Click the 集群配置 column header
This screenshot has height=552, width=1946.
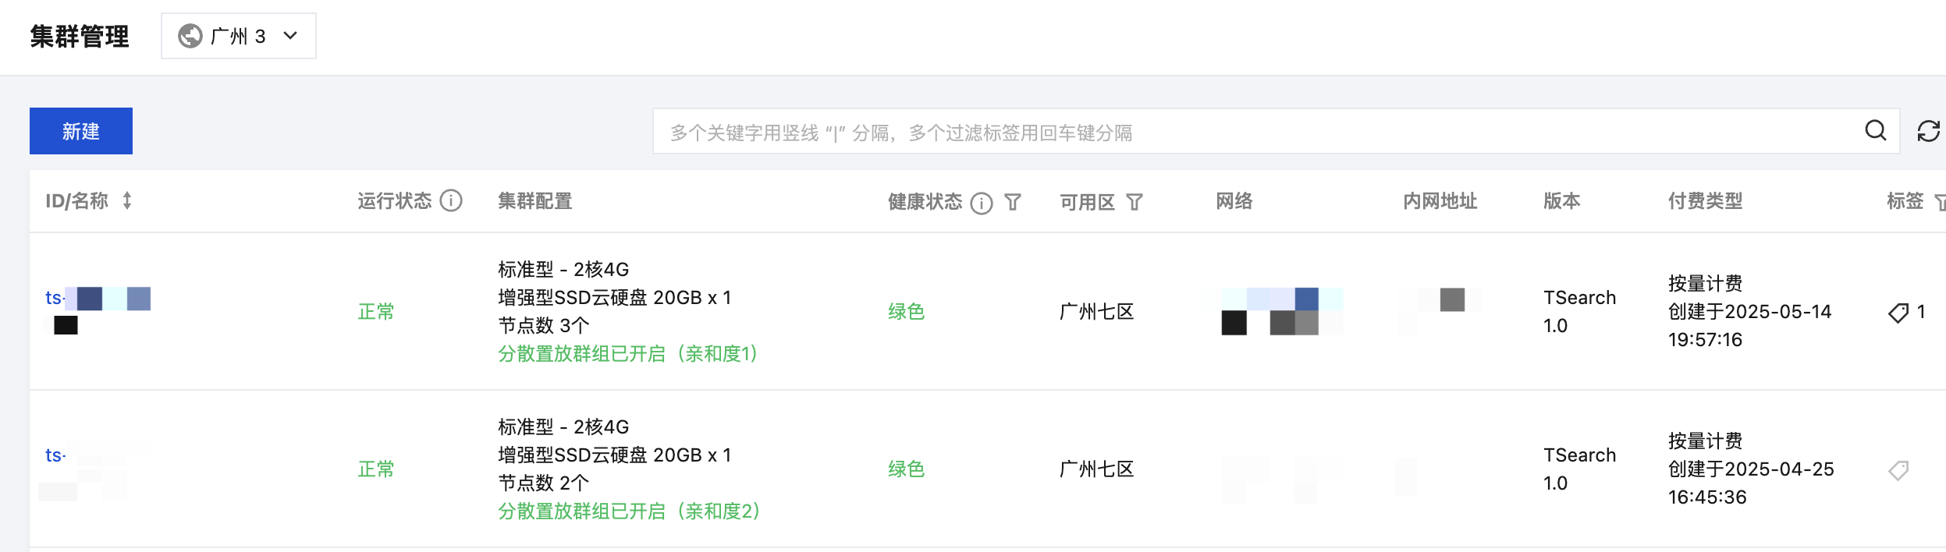coord(535,201)
